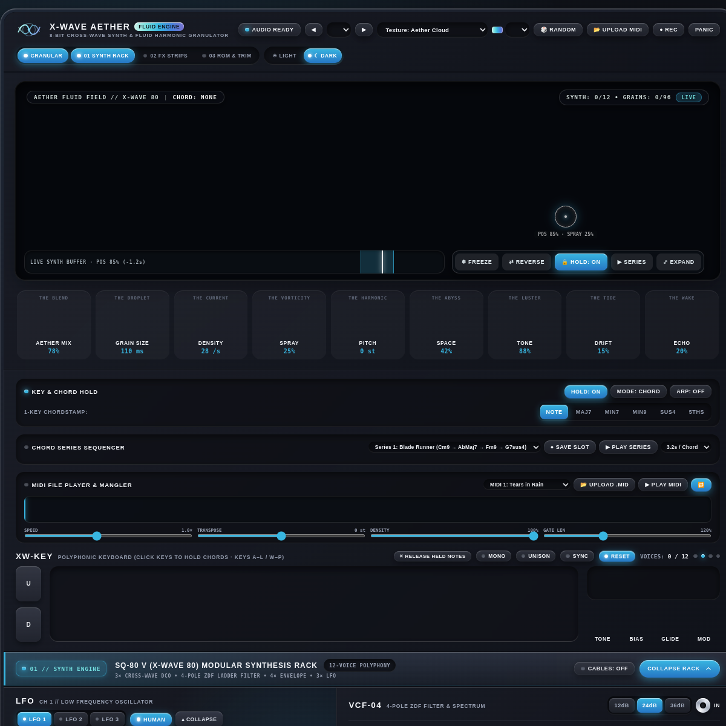This screenshot has height=726, width=726.
Task: Switch to Light theme
Action: 284,56
